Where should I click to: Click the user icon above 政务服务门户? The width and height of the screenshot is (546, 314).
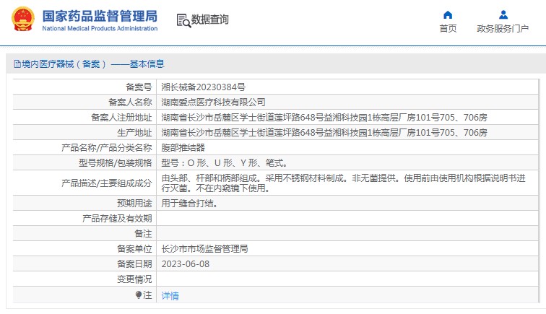click(x=503, y=14)
